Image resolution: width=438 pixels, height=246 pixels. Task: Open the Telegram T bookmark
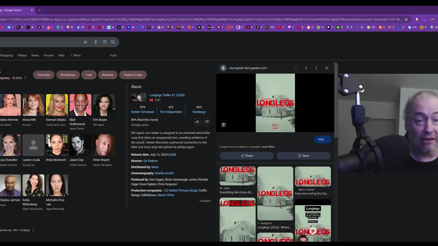[x=10, y=27]
